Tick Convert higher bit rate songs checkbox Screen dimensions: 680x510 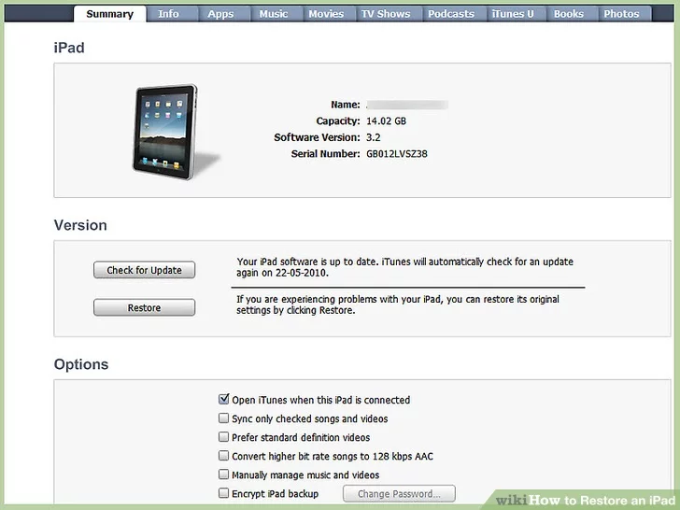[x=224, y=456]
